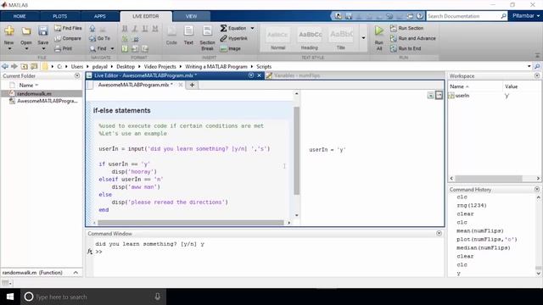Open Current Folder panel actions menu

coord(77,75)
